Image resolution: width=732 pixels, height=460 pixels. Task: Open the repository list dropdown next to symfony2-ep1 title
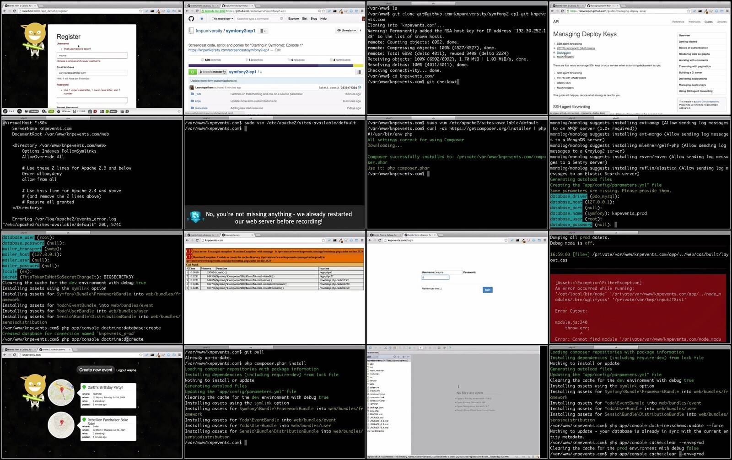point(263,31)
